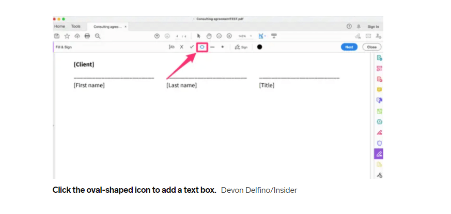Image resolution: width=451 pixels, height=214 pixels.
Task: Click Sign In at top right
Action: click(x=373, y=26)
